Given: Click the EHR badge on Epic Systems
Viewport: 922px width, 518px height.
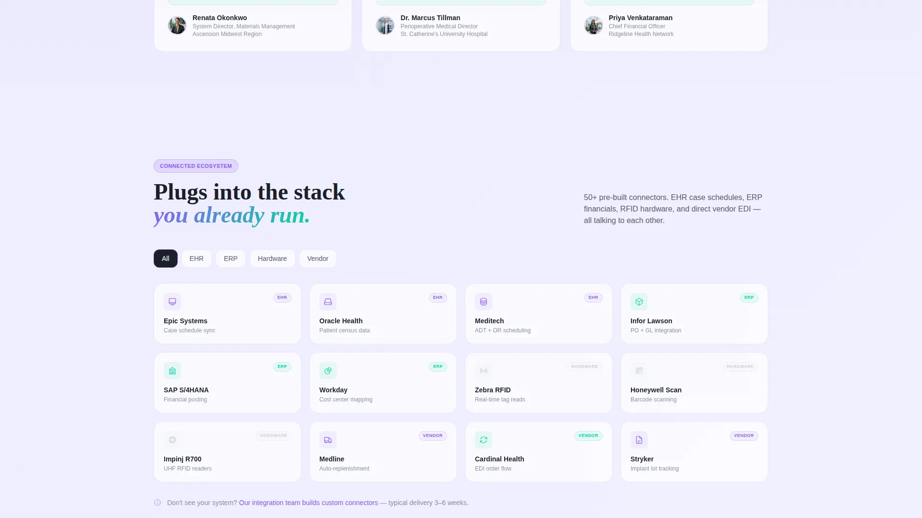Looking at the screenshot, I should tap(282, 297).
